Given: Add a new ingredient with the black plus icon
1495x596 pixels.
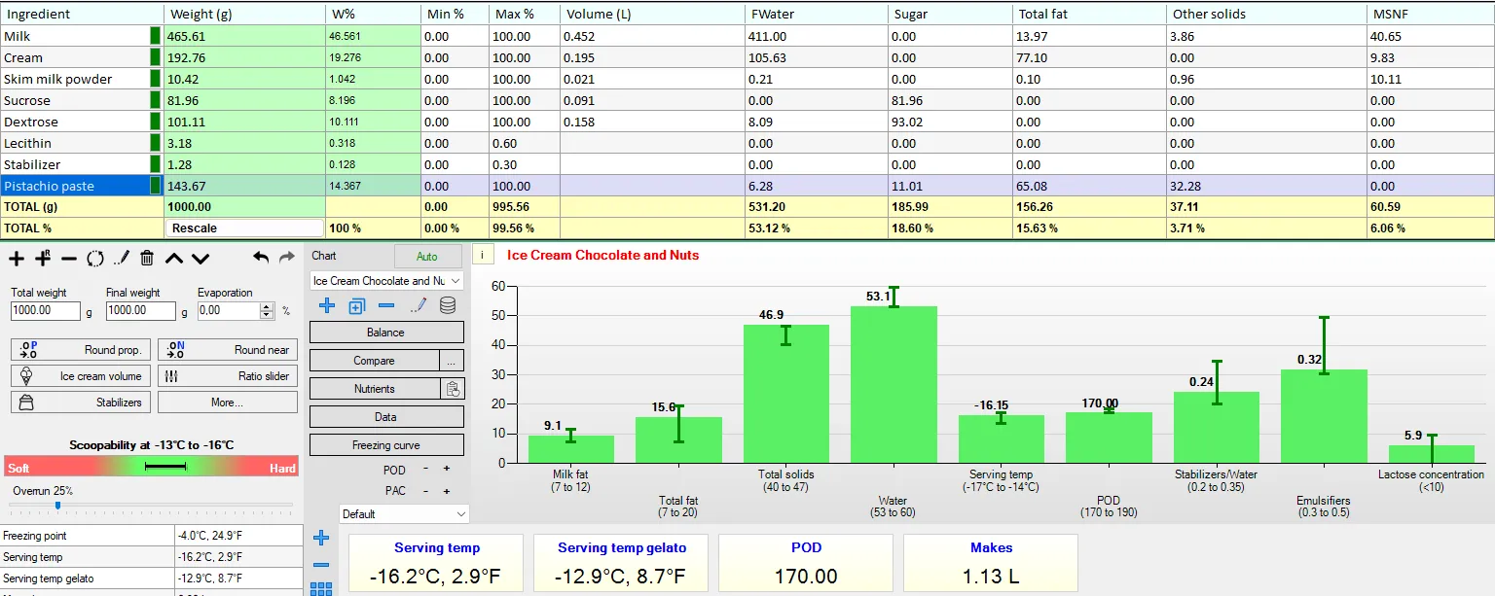Looking at the screenshot, I should pyautogui.click(x=17, y=259).
